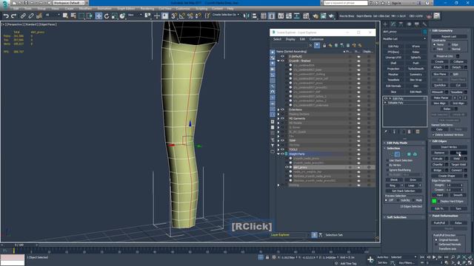Viewport: 474px width, 266px height.
Task: Select Editable Poly in modifier stack
Action: coord(395,103)
